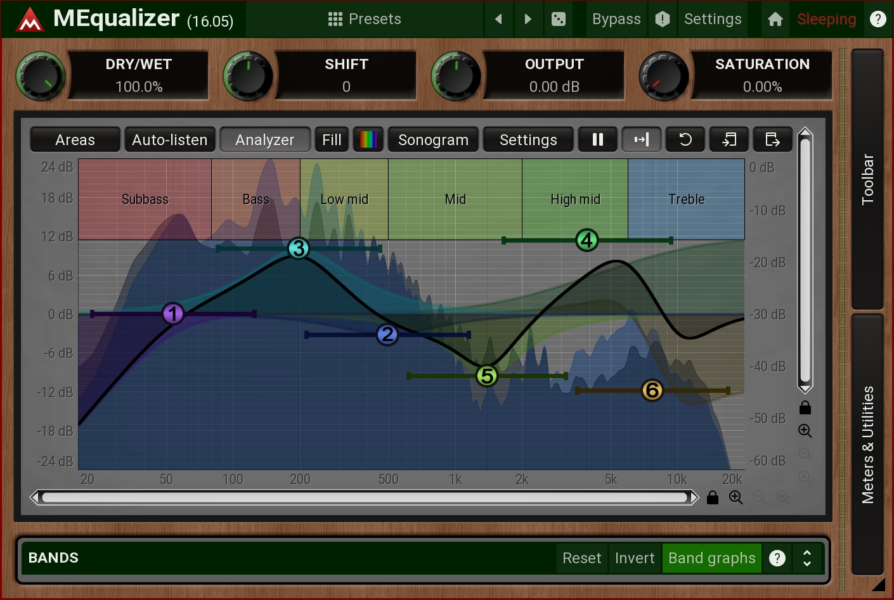Select EQ band 1 node
Screen dimensions: 894x600
coord(173,314)
